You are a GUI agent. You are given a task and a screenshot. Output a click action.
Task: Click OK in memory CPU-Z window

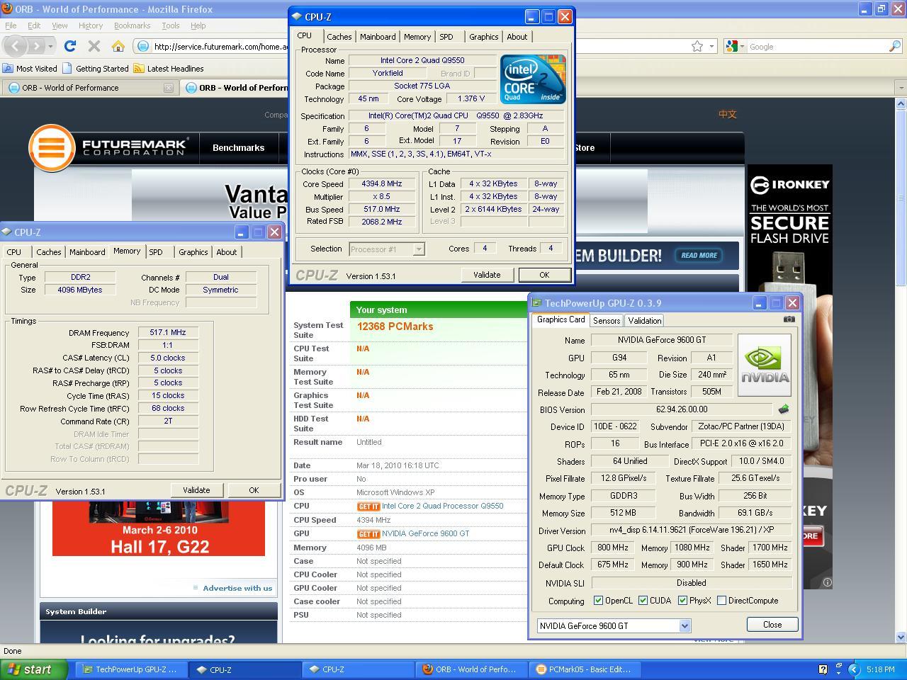coord(254,490)
